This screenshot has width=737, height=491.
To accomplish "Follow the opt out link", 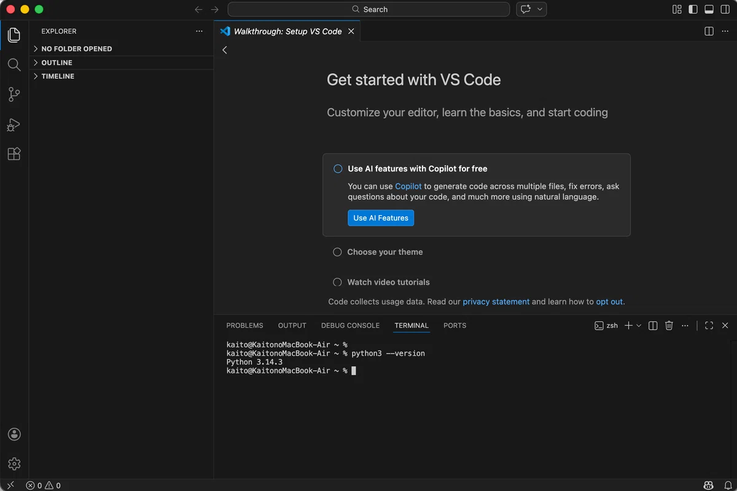I will (x=609, y=302).
